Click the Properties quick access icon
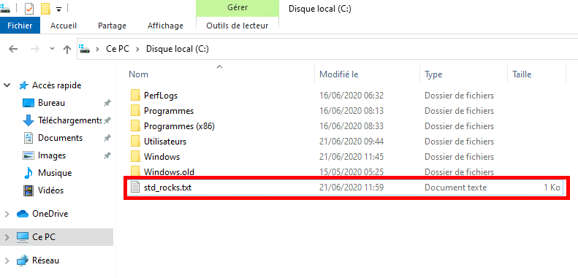The image size is (578, 278). click(29, 8)
